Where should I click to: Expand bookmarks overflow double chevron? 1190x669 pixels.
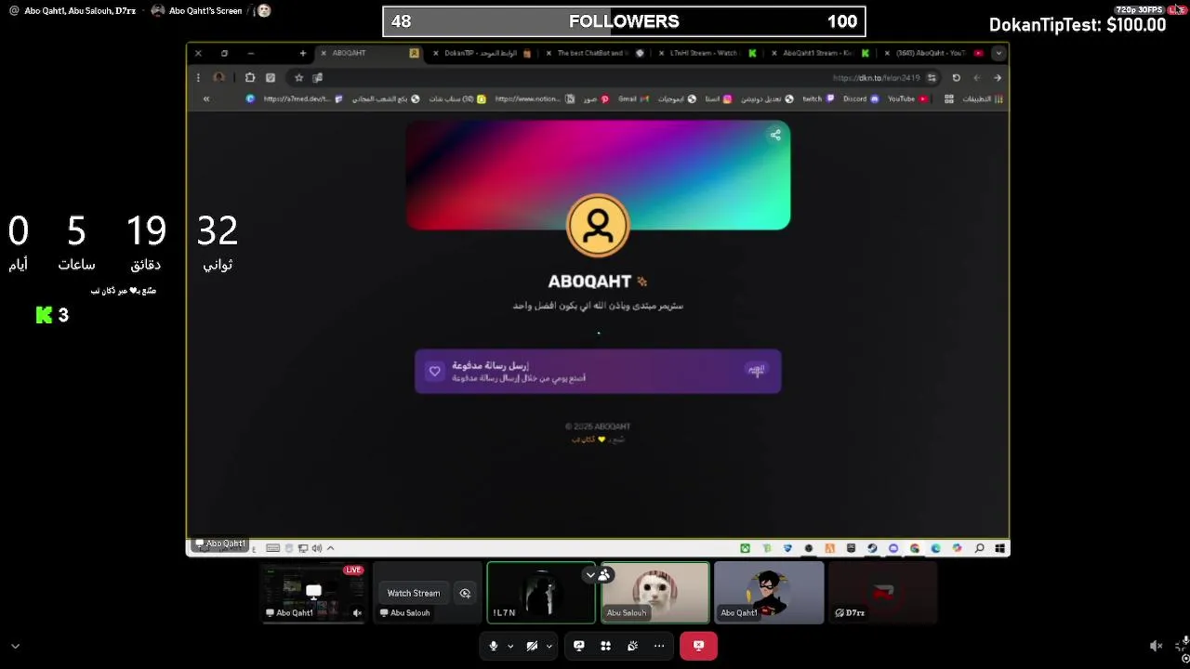(206, 98)
